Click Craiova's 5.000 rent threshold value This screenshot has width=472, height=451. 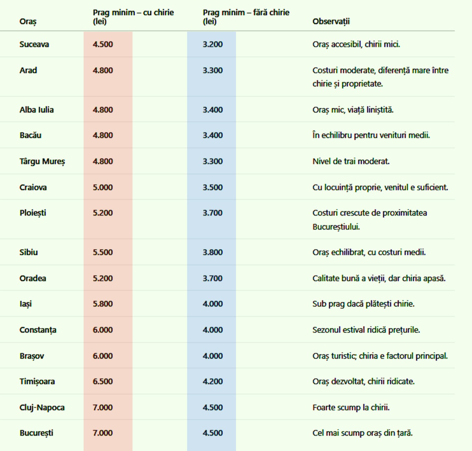[103, 187]
